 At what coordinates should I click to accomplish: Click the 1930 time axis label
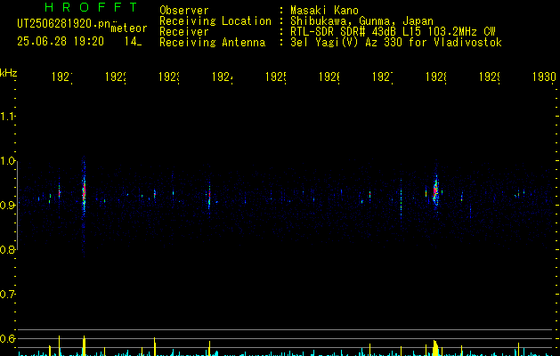click(544, 77)
